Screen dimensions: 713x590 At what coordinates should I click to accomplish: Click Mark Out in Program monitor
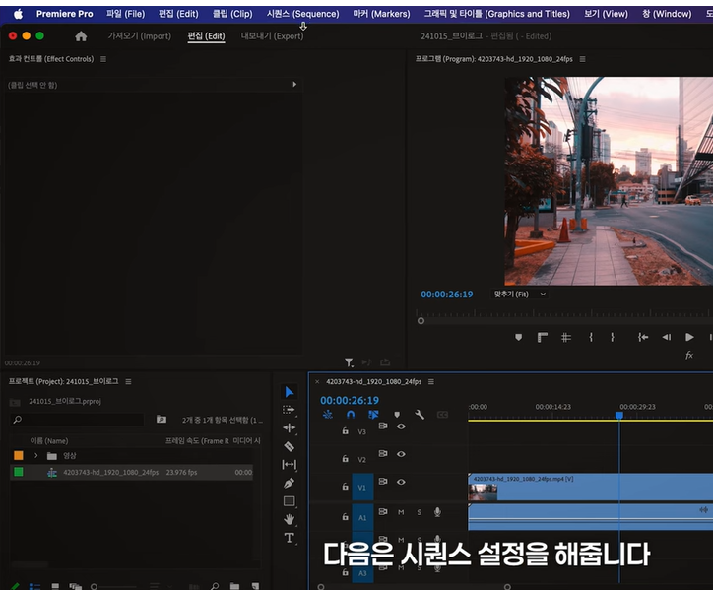pyautogui.click(x=612, y=337)
